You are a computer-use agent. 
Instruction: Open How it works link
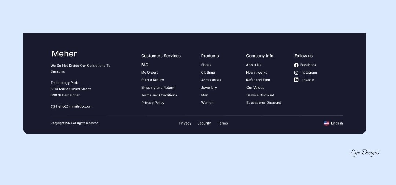click(x=257, y=73)
